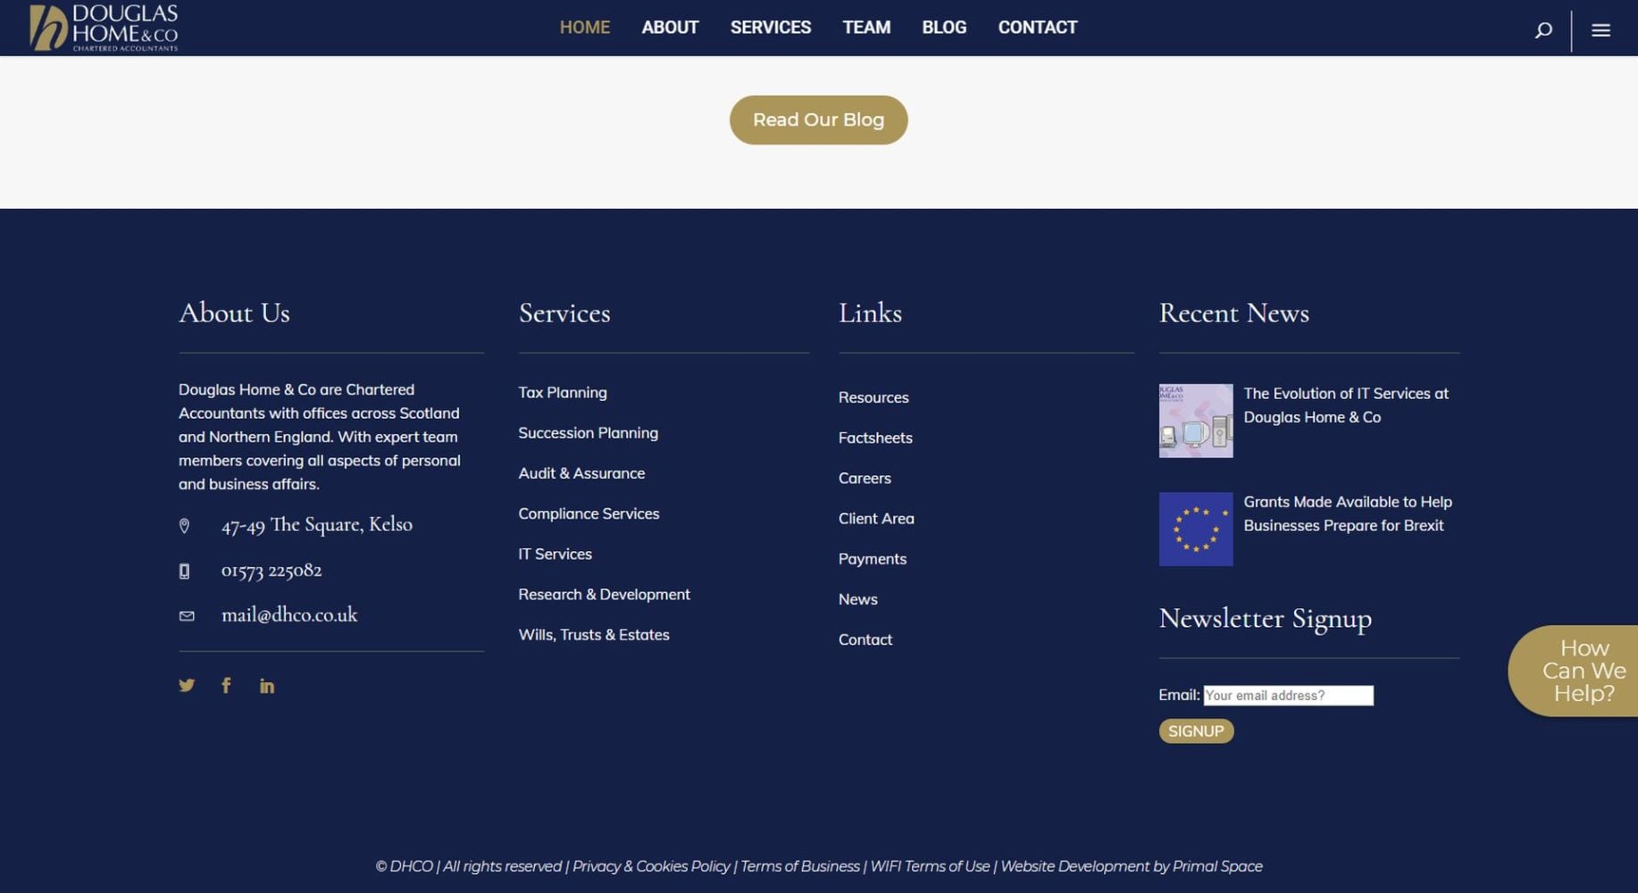Open The Evolution of IT Services article link
Image resolution: width=1638 pixels, height=893 pixels.
(x=1346, y=405)
